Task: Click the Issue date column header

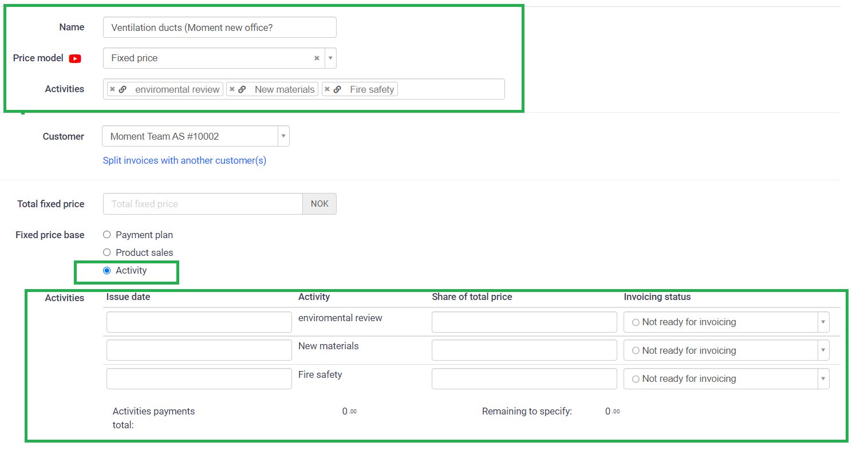Action: 128,297
